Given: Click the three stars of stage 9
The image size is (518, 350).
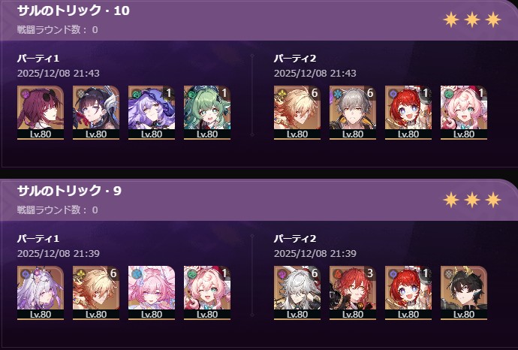Looking at the screenshot, I should [472, 200].
